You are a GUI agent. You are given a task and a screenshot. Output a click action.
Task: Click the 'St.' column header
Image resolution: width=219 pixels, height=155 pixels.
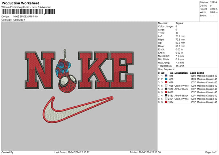tap(172, 73)
